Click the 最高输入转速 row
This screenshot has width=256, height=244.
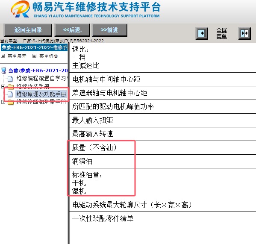162,134
